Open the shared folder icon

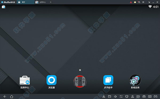110,96
